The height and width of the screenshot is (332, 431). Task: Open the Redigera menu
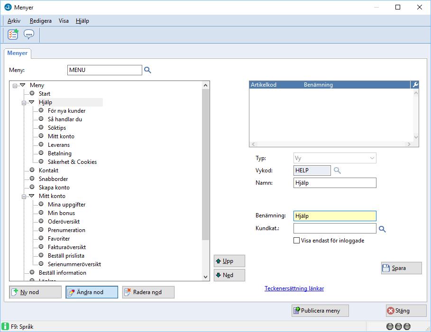coord(41,21)
